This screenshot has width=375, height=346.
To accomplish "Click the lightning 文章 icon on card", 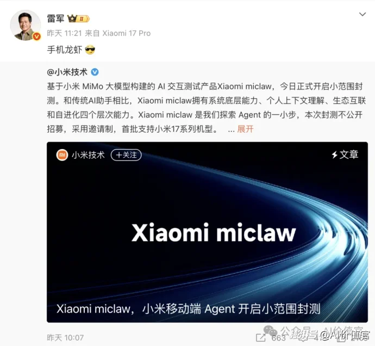I will pyautogui.click(x=345, y=155).
